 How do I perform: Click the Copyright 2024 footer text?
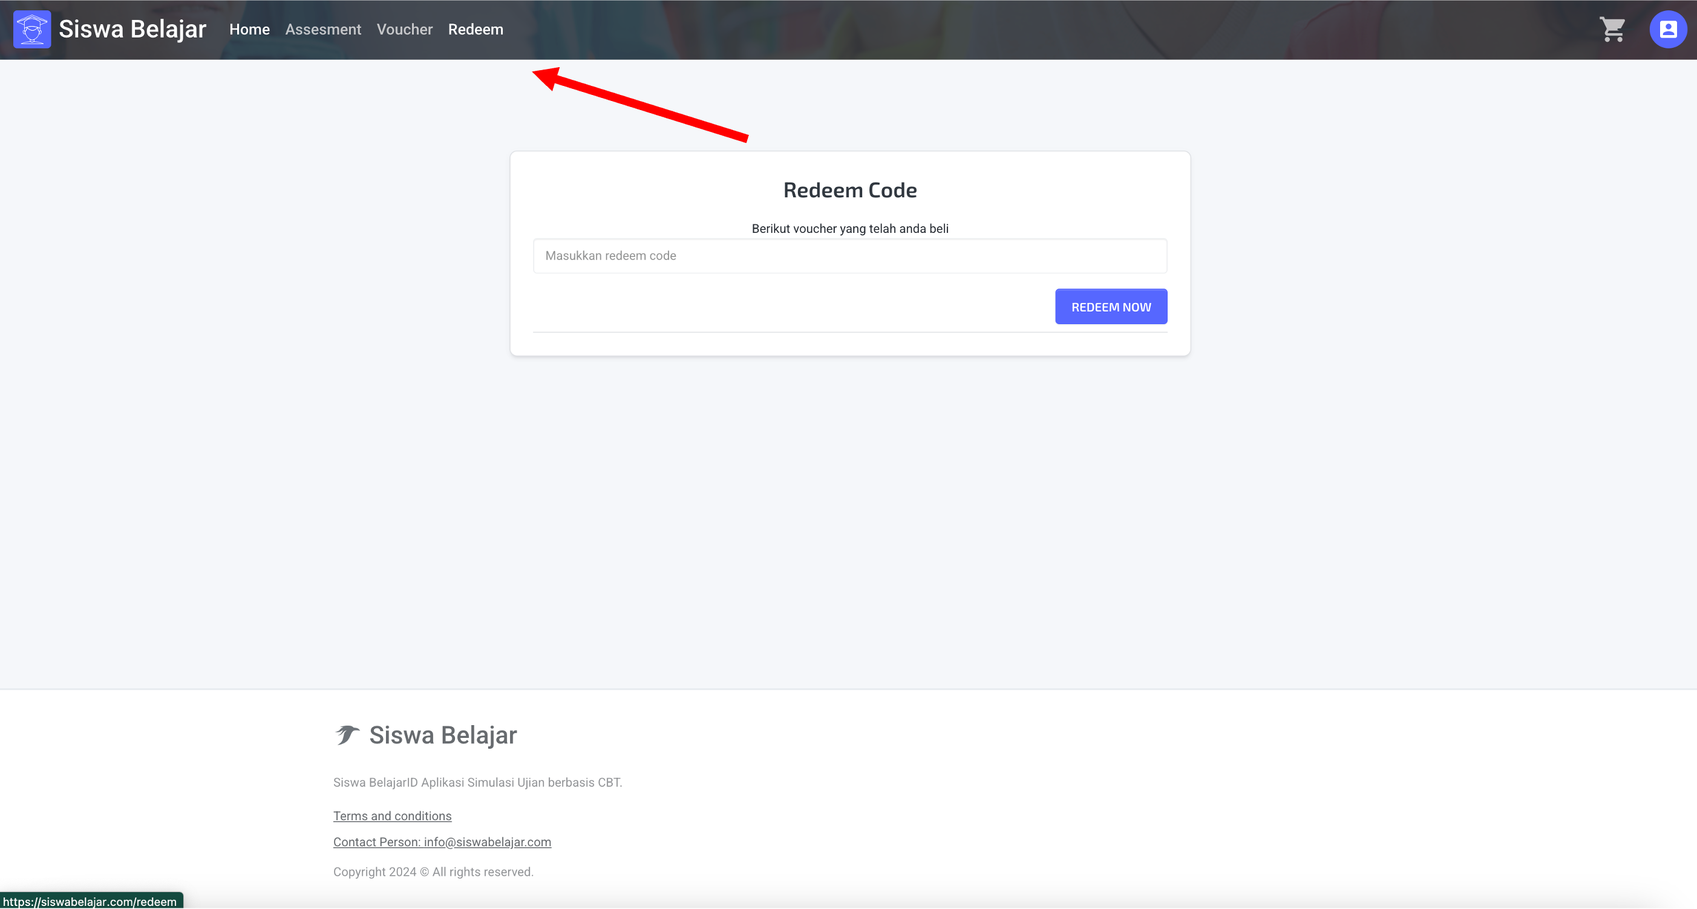point(433,872)
